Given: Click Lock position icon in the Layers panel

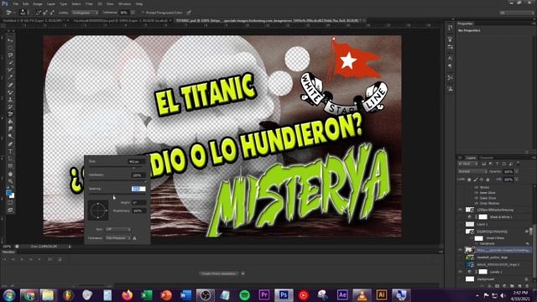Looking at the screenshot, I should (482, 180).
